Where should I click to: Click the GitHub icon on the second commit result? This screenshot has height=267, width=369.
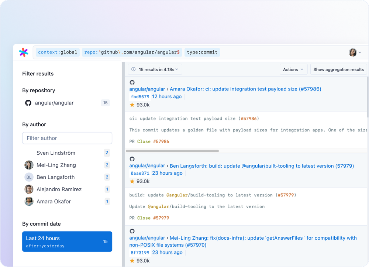point(132,159)
